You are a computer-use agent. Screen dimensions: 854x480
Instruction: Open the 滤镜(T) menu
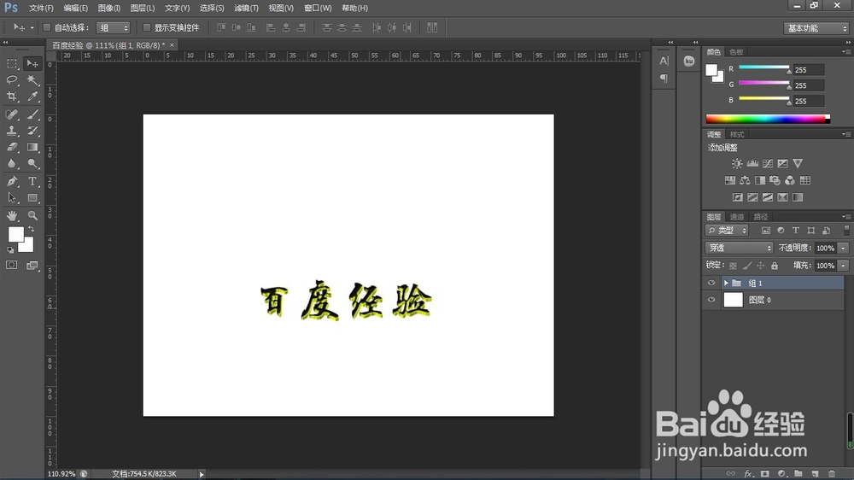246,9
